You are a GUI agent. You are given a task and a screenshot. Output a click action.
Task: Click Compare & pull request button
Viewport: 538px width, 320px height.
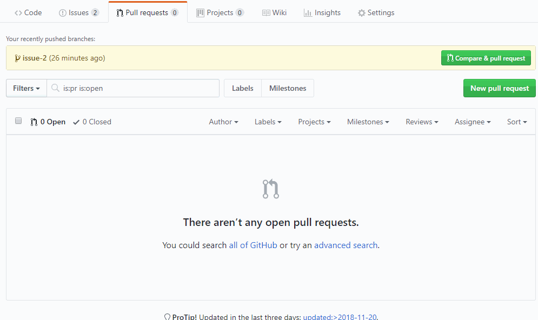click(486, 58)
